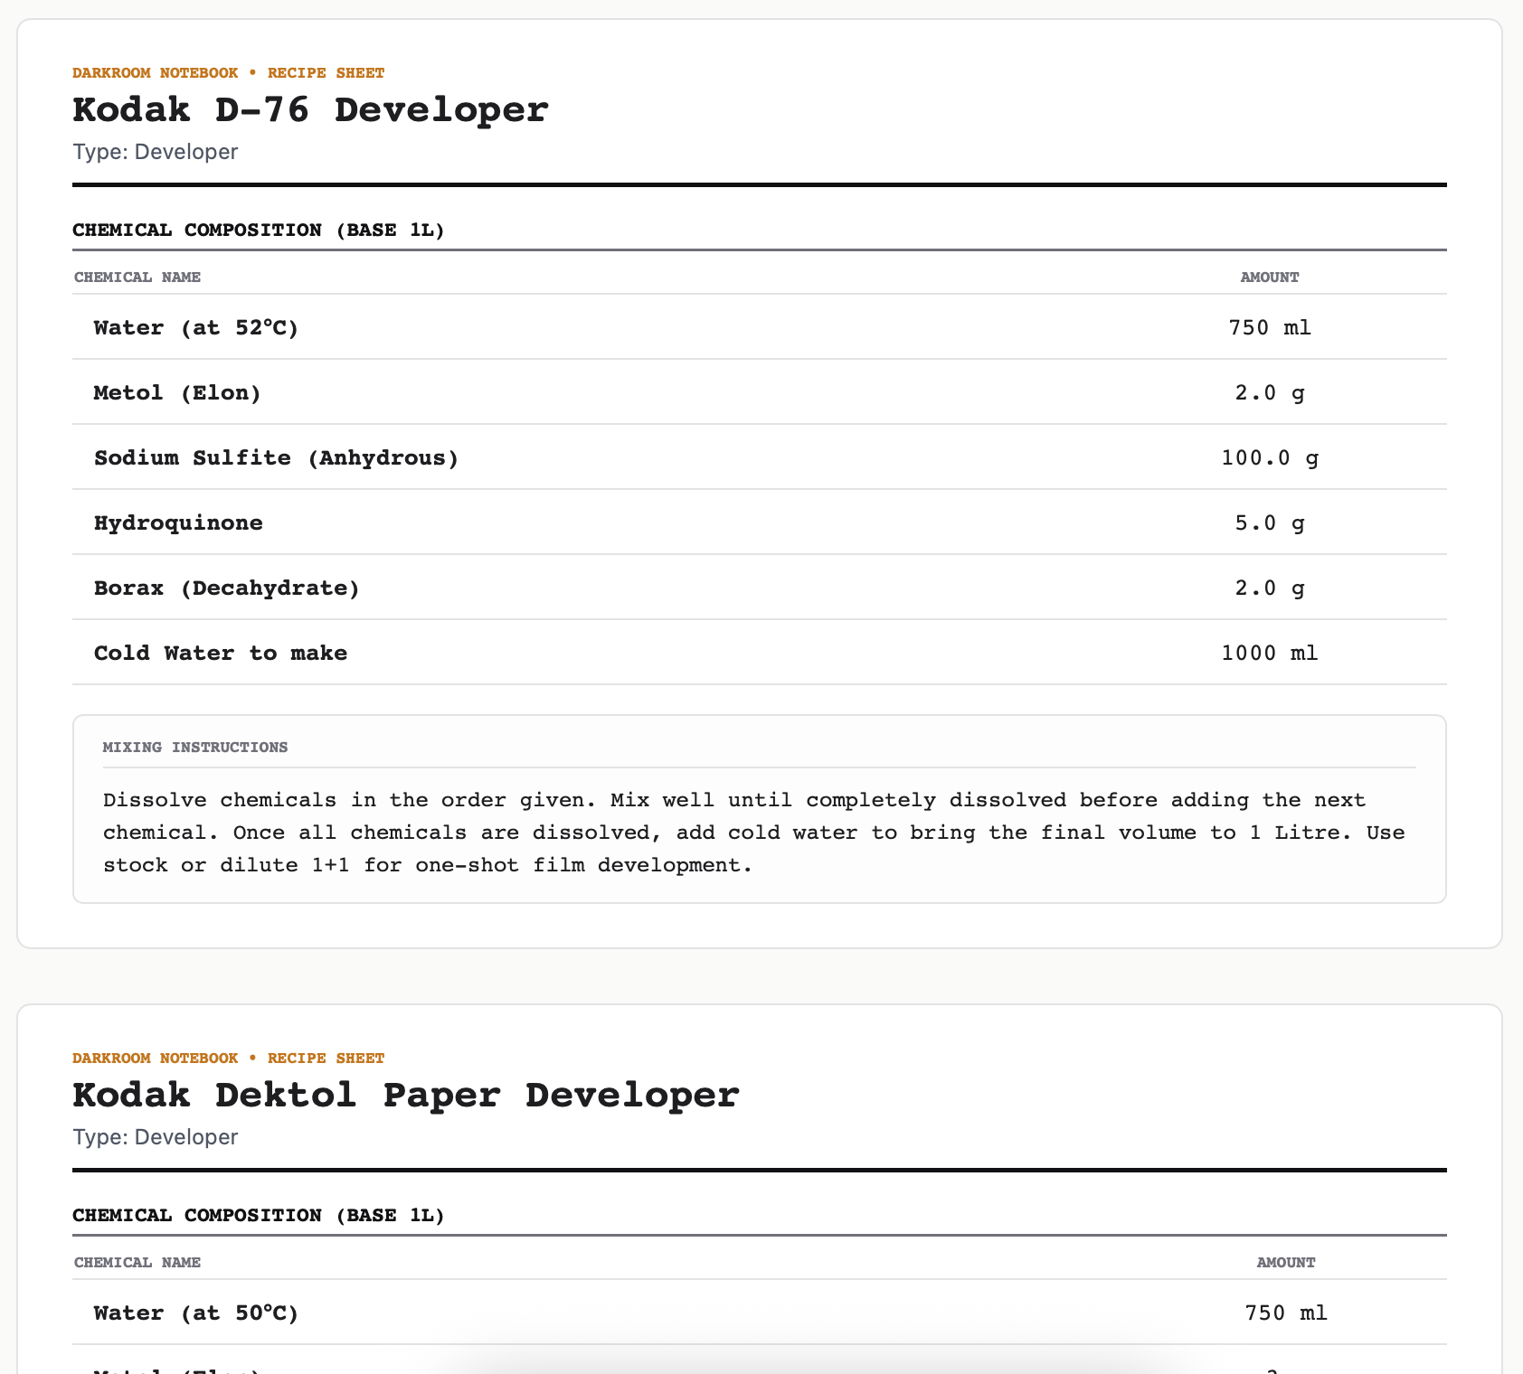This screenshot has height=1374, width=1523.
Task: Click the 5.0 g Hydroquinone amount
Action: pyautogui.click(x=1270, y=522)
